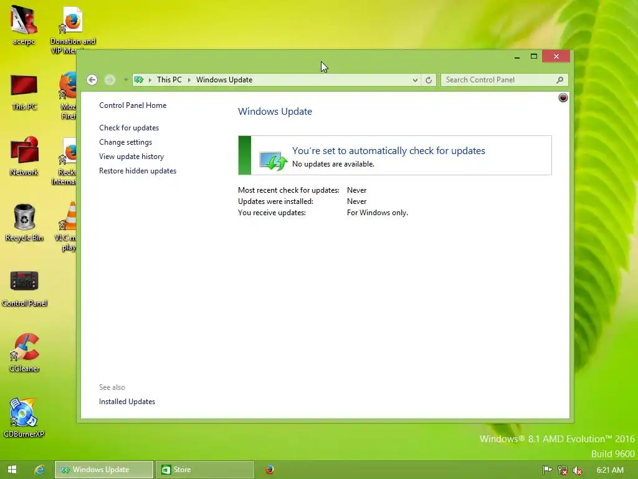Expand the recent locations dropdown arrow

click(x=126, y=80)
